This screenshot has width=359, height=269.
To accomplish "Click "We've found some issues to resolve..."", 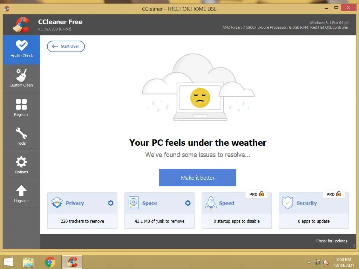I will click(x=198, y=155).
